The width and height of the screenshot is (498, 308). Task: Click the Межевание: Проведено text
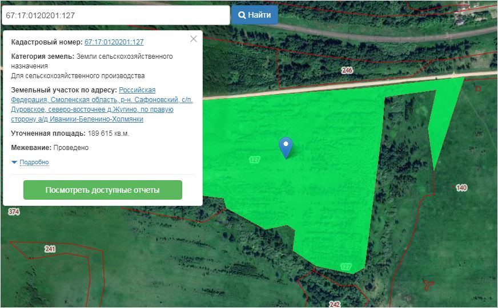50,148
